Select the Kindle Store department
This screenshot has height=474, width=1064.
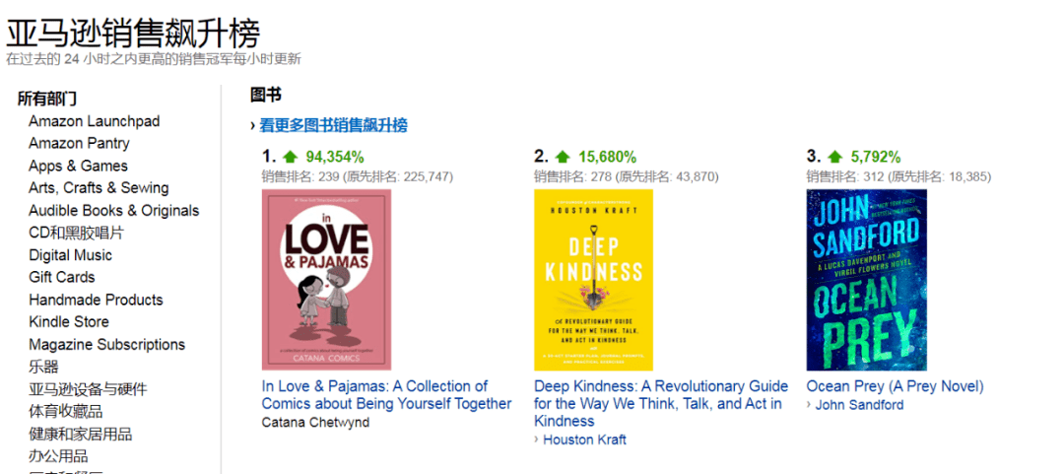[69, 322]
